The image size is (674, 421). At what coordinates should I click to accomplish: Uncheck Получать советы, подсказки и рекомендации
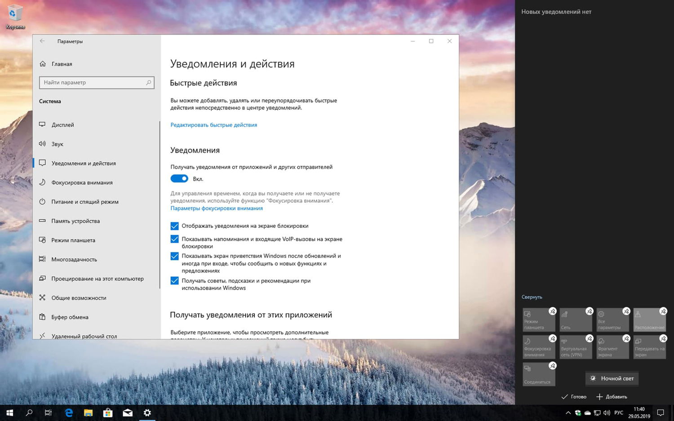tap(174, 281)
